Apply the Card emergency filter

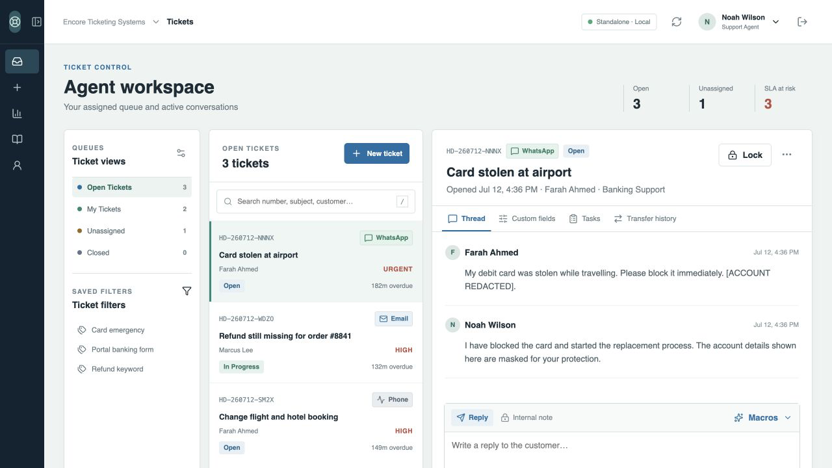pos(132,330)
